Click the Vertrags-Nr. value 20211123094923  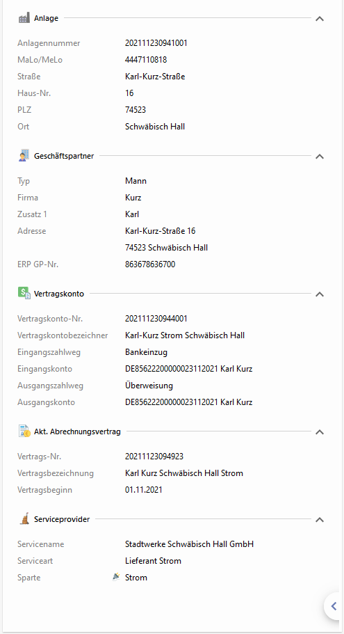click(154, 457)
